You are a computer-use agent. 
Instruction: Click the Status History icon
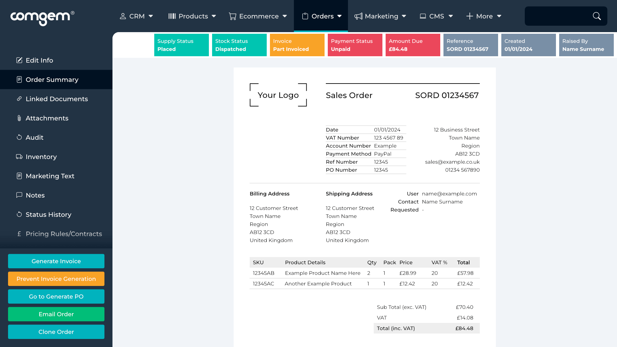click(19, 214)
